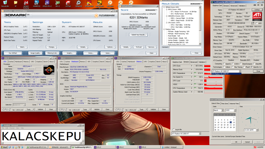
Task: Click the ATI icon in system tray
Action: pos(255,147)
